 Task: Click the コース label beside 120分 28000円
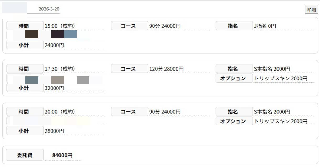[130, 69]
